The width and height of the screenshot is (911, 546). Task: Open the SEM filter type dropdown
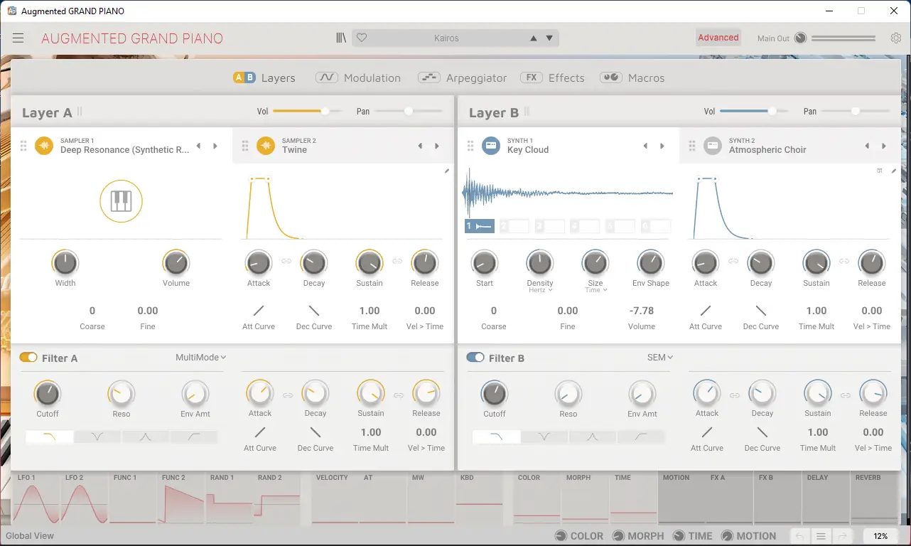(660, 358)
